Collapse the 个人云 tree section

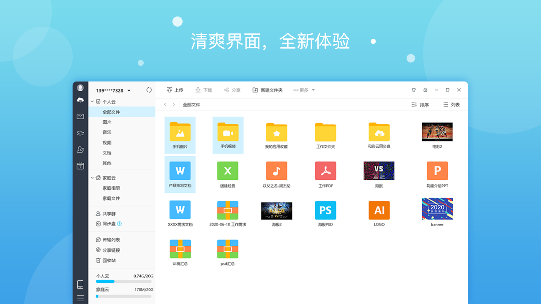click(x=92, y=102)
